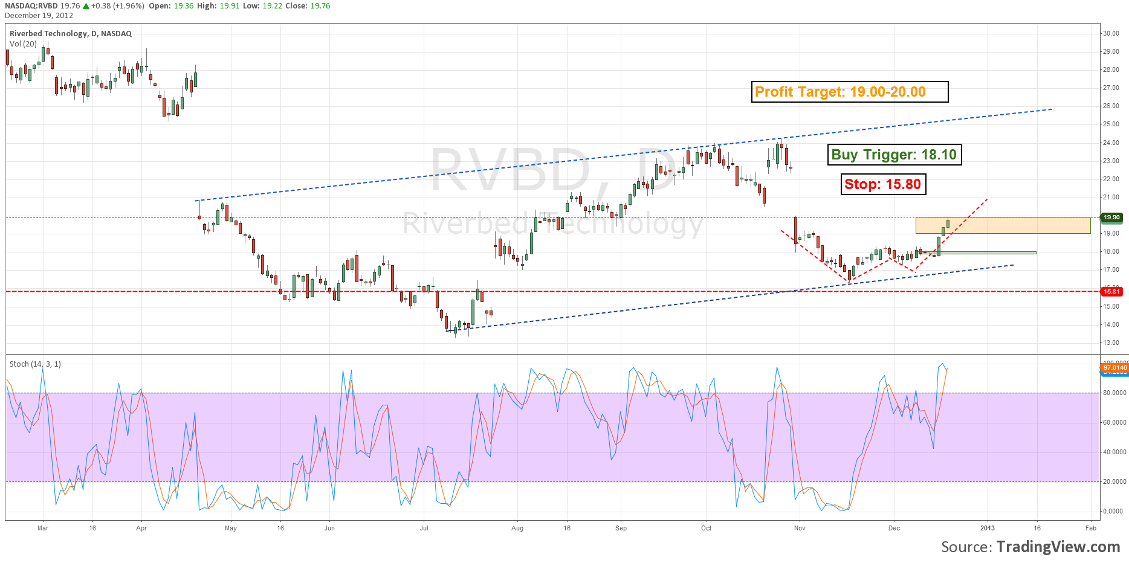Click the Nov label on time axis
1129x563 pixels.
pos(800,528)
